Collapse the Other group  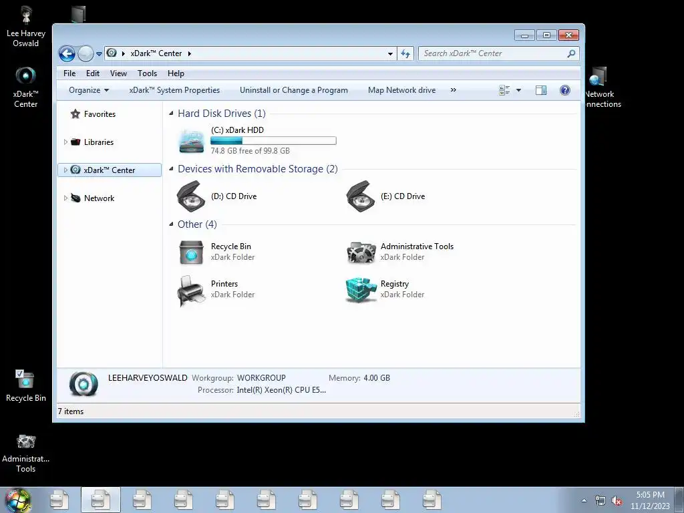171,224
